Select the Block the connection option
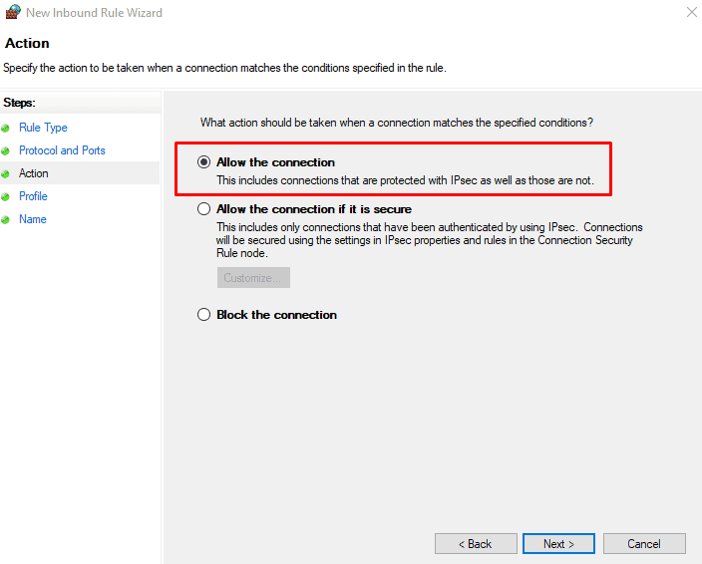This screenshot has height=564, width=702. 204,315
